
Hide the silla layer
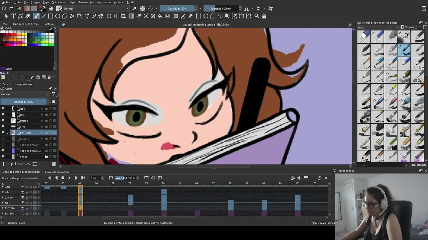coord(3,115)
